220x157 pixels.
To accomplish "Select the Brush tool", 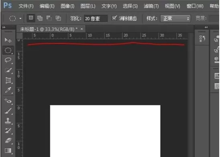I will 8,111.
